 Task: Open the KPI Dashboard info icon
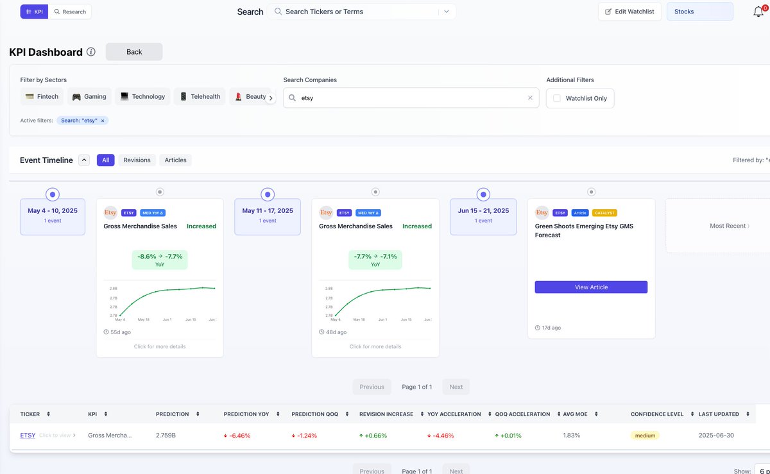91,52
